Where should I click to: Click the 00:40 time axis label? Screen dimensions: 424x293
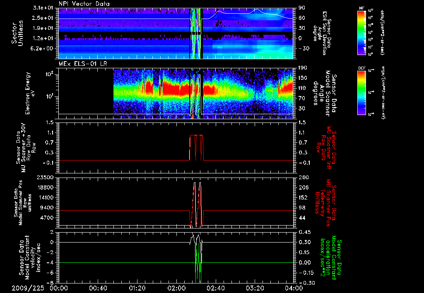[98, 288]
